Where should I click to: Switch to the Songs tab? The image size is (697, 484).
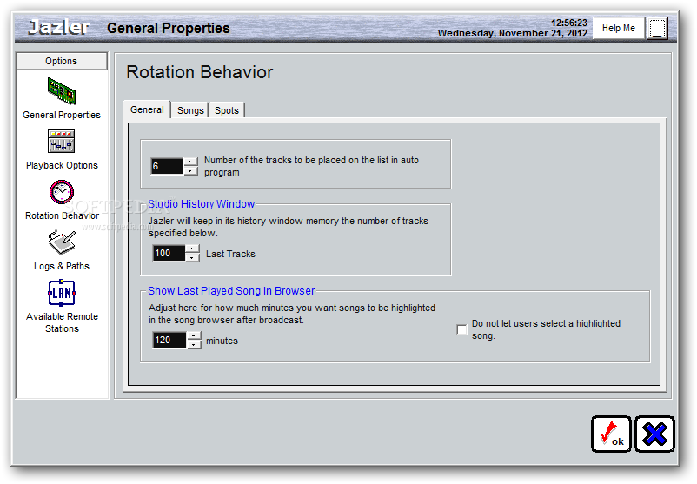point(190,110)
